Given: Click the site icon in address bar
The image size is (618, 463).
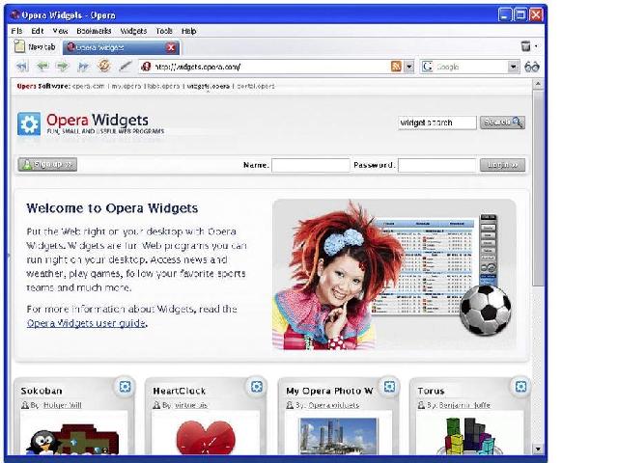Looking at the screenshot, I should click(146, 67).
